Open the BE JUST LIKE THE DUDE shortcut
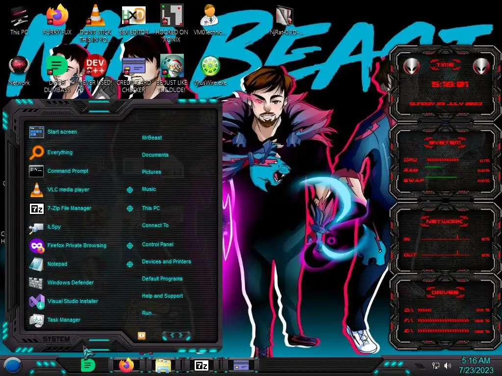 point(172,73)
